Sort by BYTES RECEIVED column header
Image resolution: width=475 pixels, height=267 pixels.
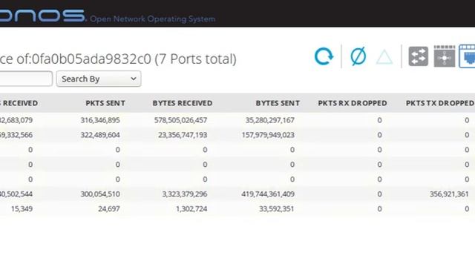[183, 103]
